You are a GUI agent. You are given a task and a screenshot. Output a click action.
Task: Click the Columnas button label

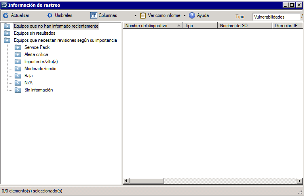point(108,15)
